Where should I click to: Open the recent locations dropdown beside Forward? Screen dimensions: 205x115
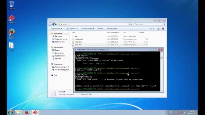pyautogui.click(x=57, y=24)
